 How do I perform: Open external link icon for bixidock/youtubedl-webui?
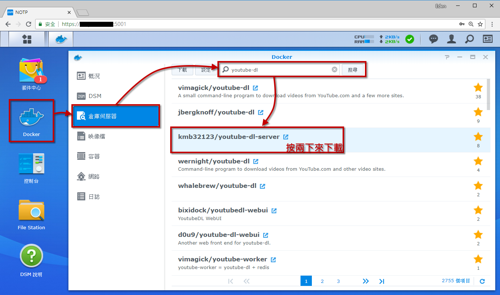pos(274,211)
